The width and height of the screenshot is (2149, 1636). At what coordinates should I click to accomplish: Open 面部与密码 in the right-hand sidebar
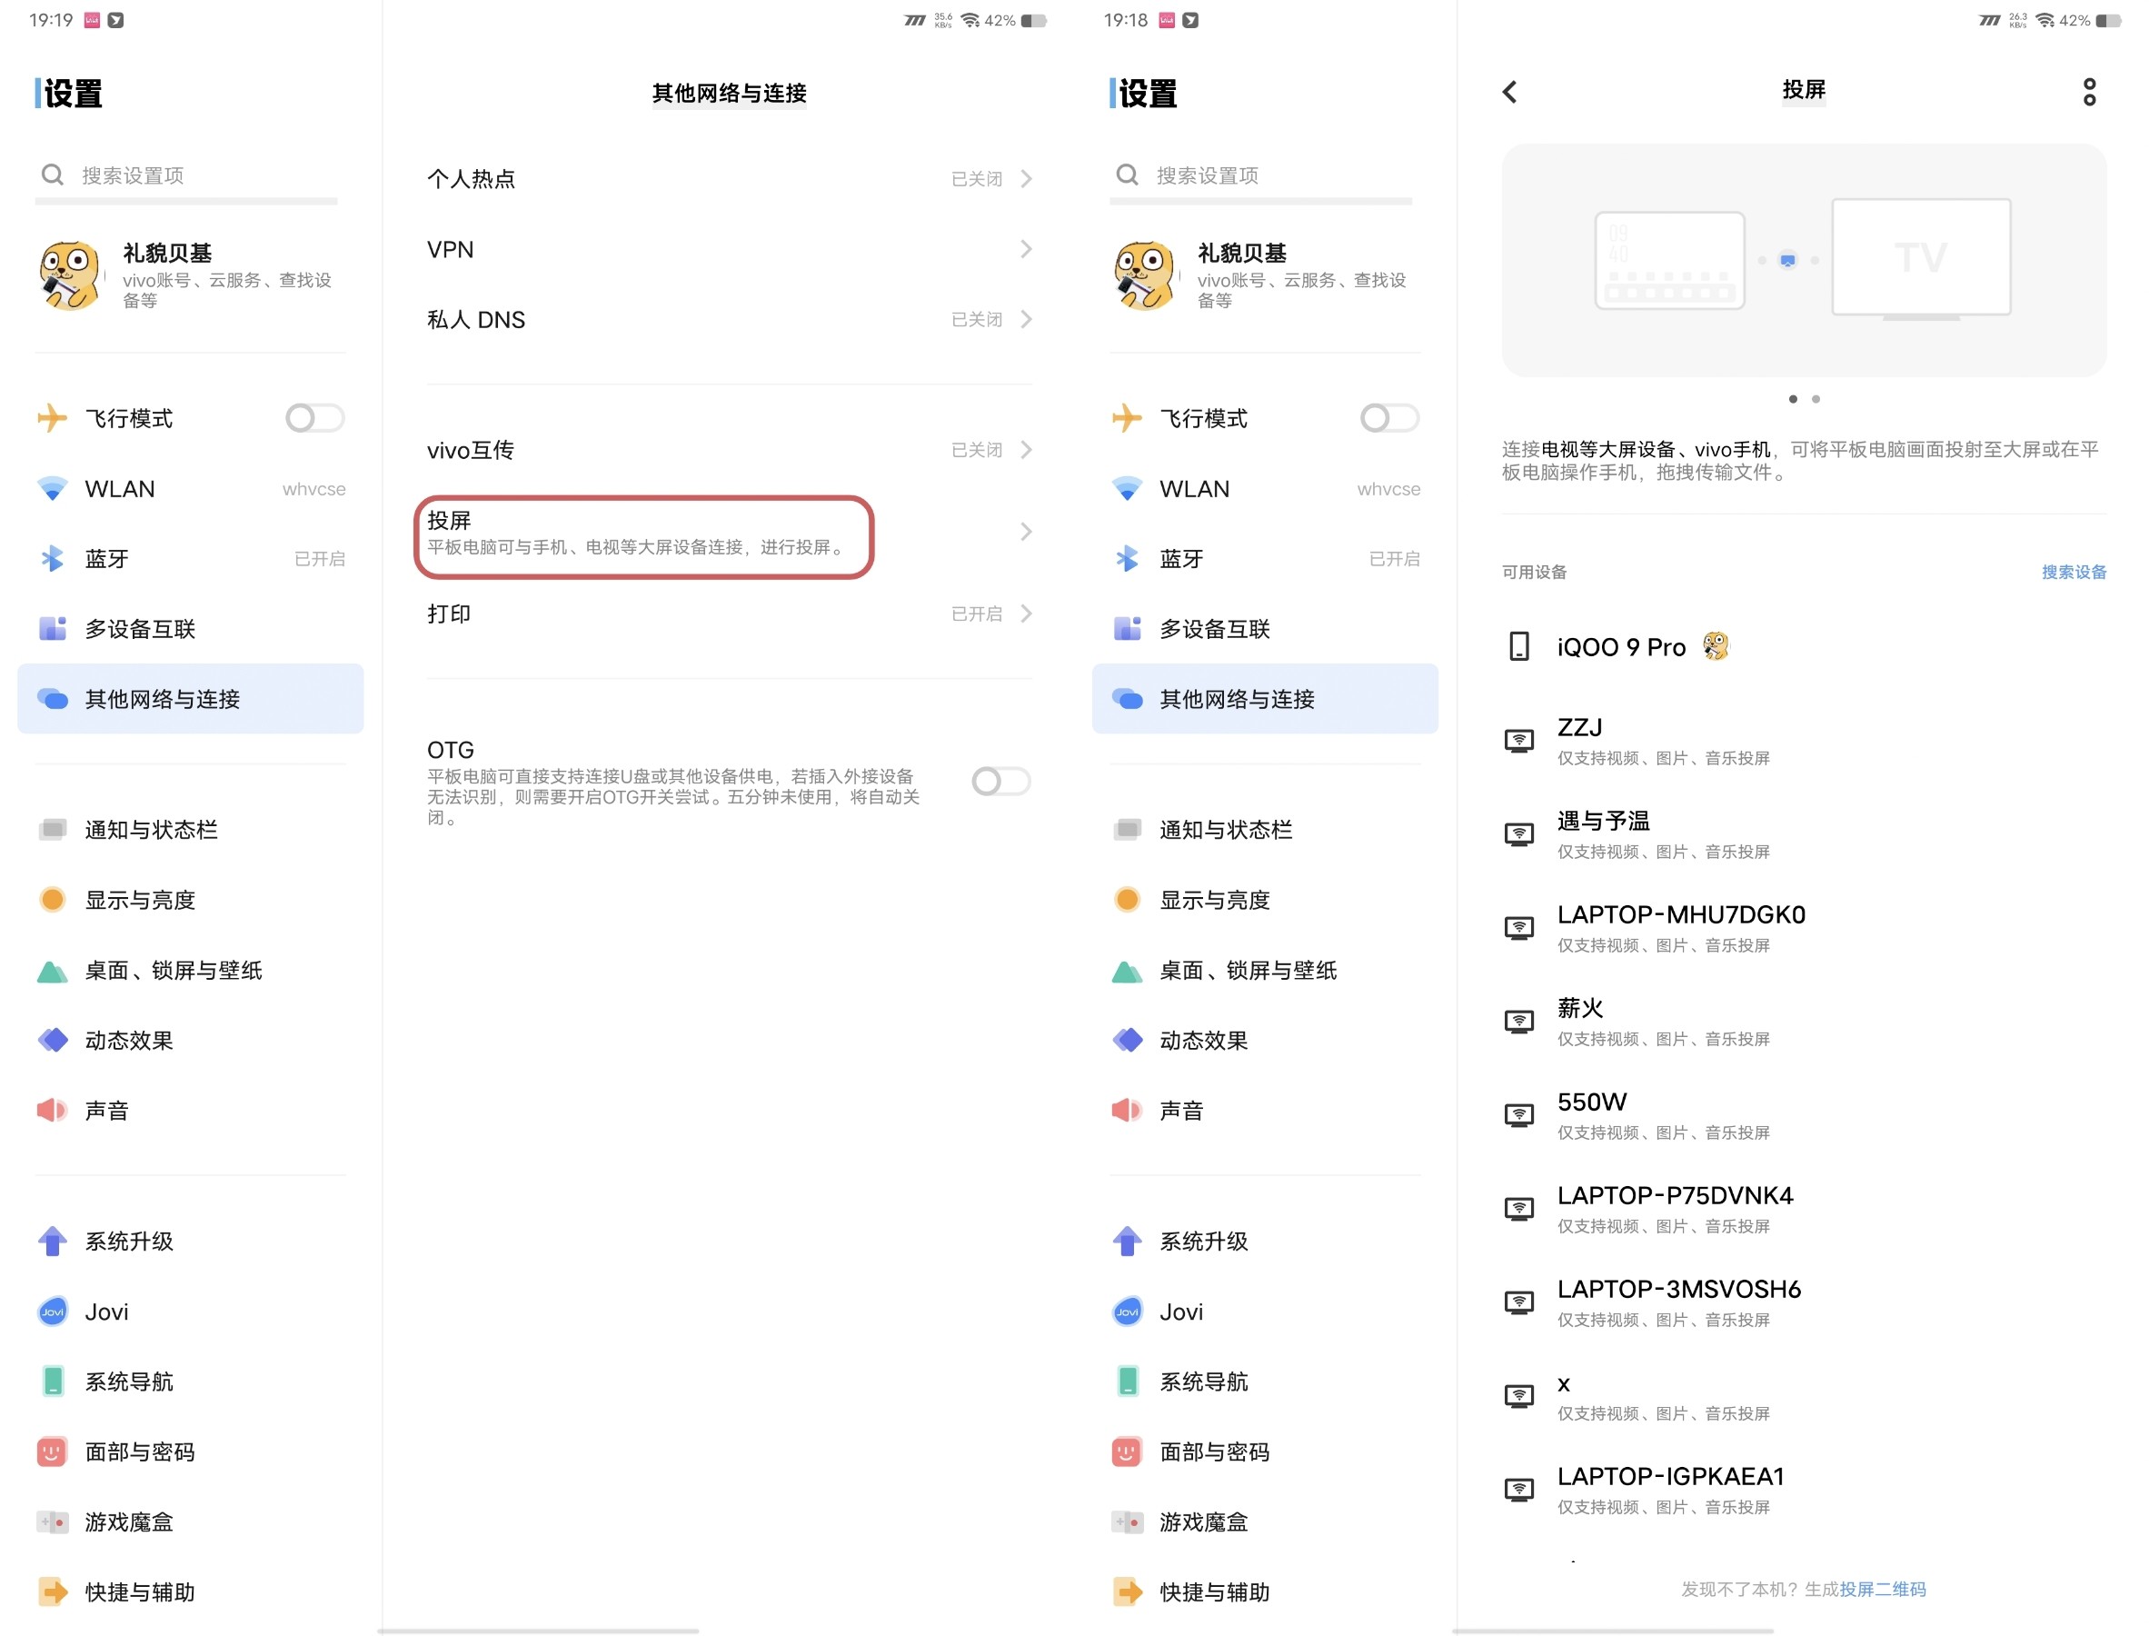[1213, 1452]
